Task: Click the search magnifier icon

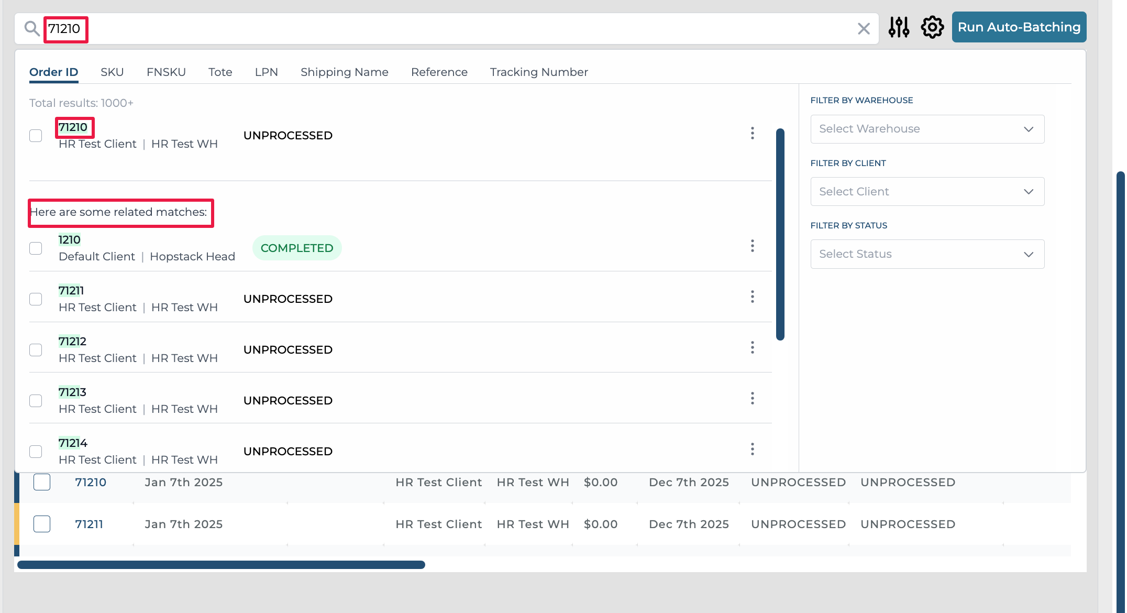Action: point(32,29)
